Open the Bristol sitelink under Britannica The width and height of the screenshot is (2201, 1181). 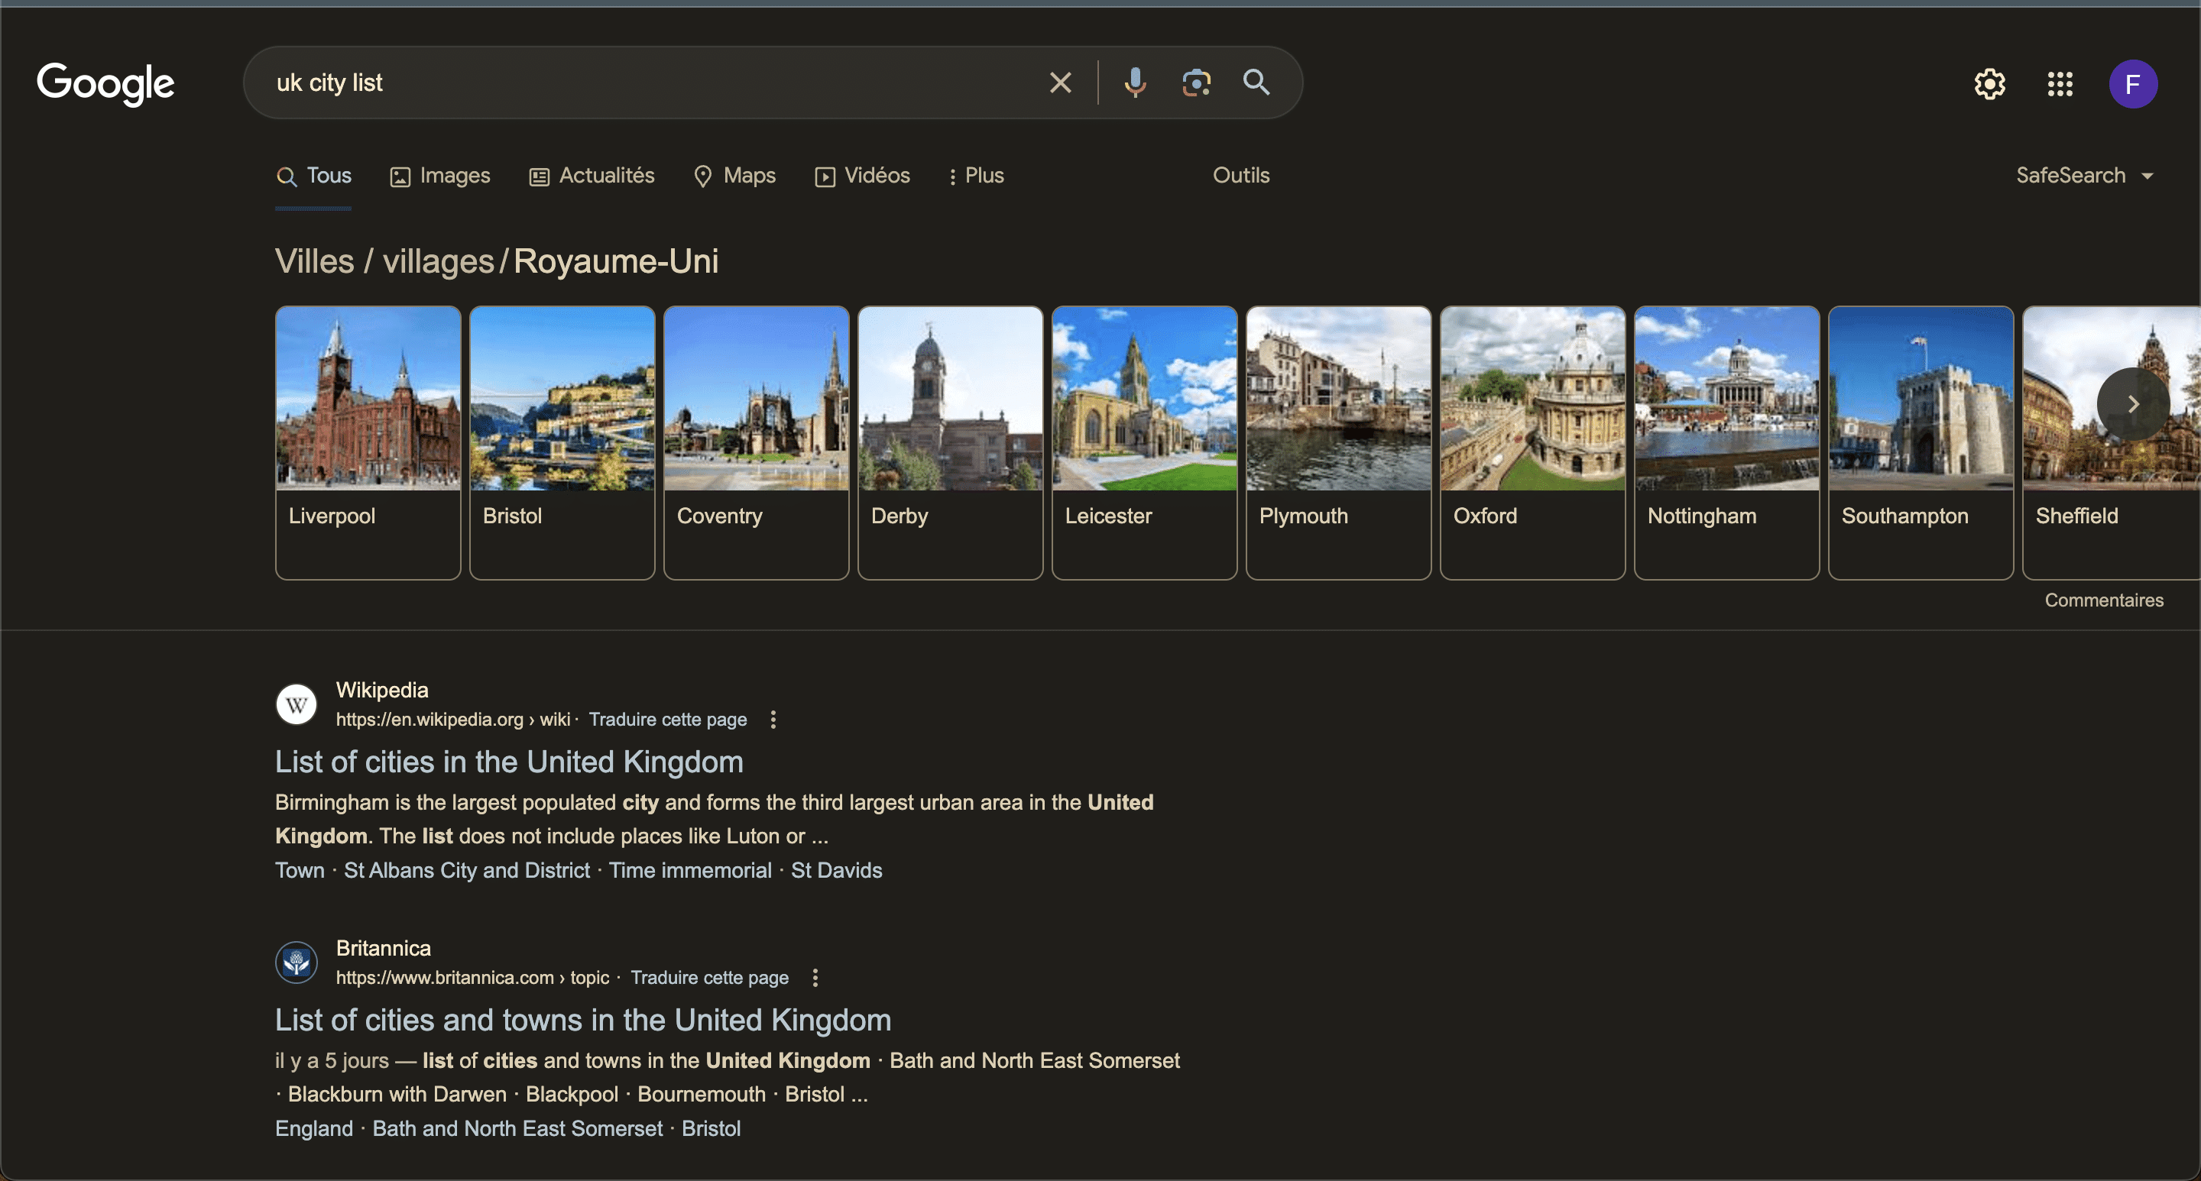click(x=711, y=1128)
